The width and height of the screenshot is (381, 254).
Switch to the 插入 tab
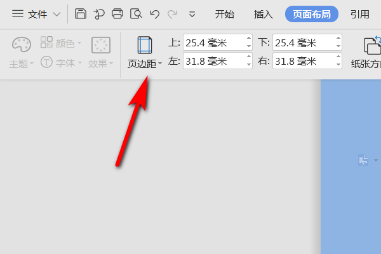tap(263, 14)
